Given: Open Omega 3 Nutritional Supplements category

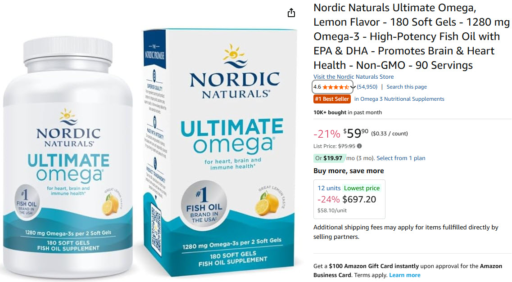Looking at the screenshot, I should click(x=399, y=99).
